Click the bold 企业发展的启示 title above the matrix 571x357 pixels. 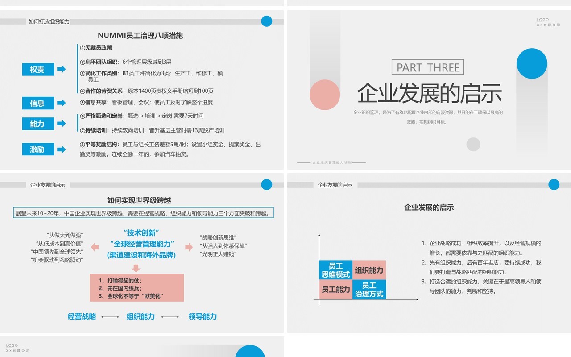click(429, 207)
